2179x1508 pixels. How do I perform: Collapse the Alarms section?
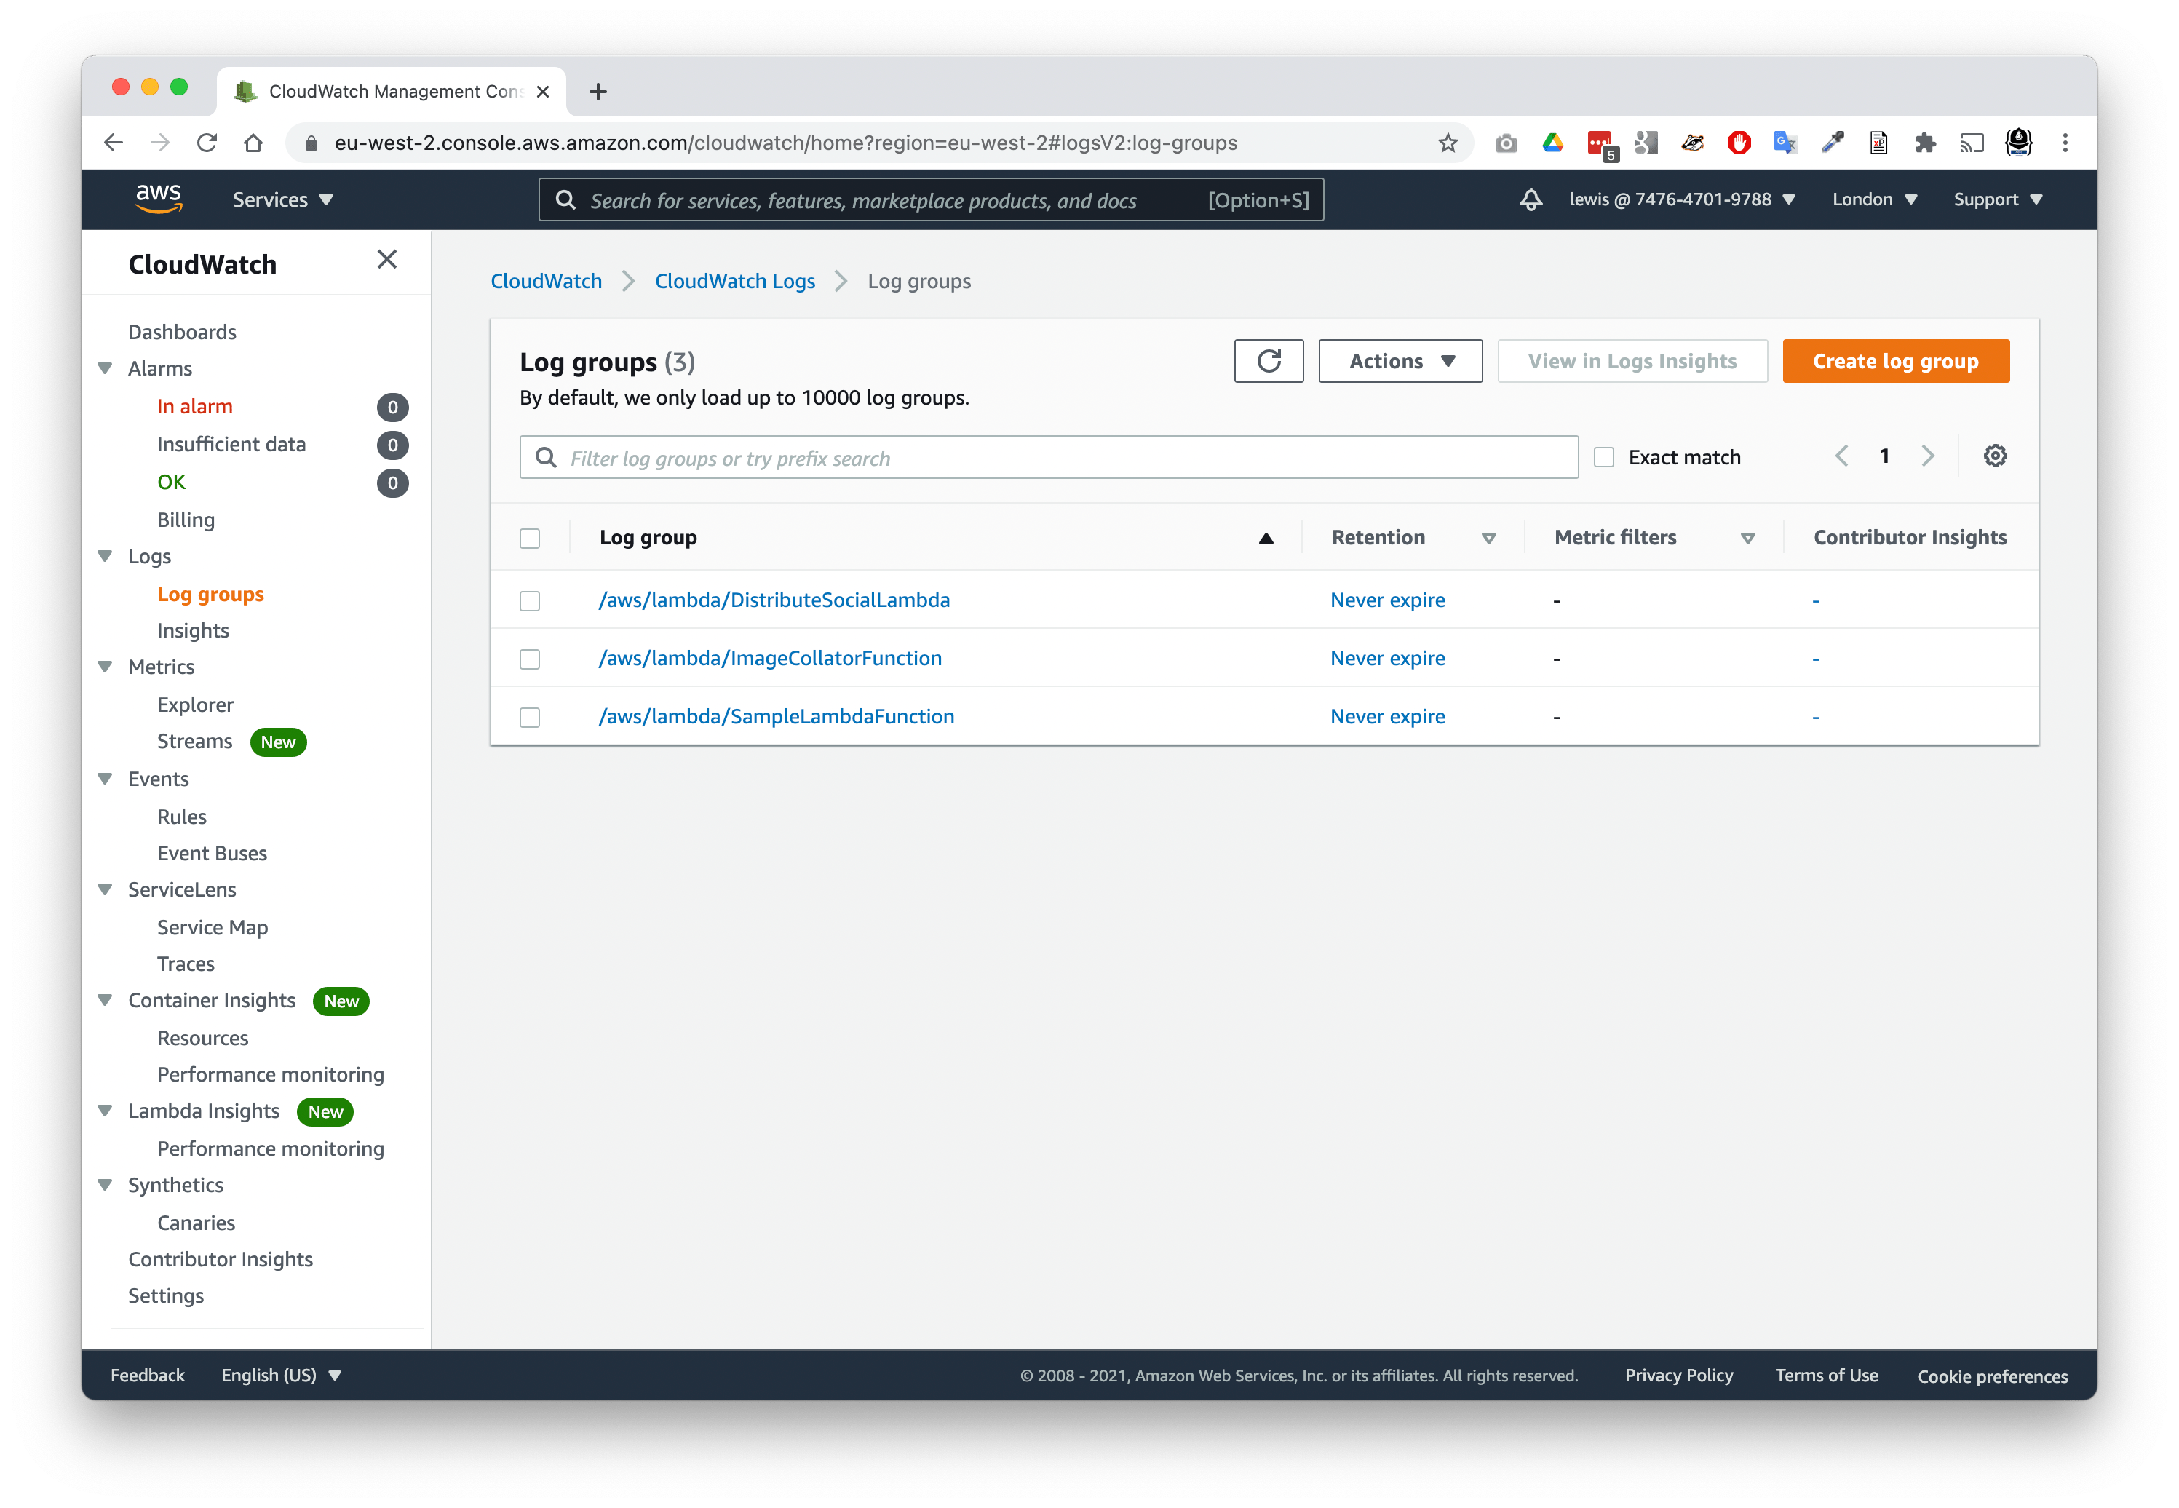pyautogui.click(x=105, y=368)
